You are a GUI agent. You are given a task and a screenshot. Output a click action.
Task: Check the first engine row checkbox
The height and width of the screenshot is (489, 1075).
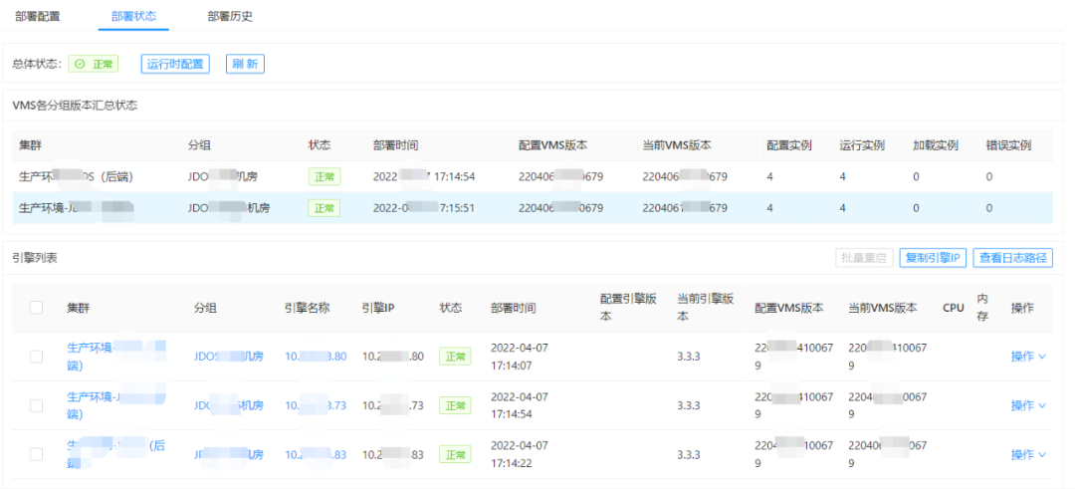point(37,357)
